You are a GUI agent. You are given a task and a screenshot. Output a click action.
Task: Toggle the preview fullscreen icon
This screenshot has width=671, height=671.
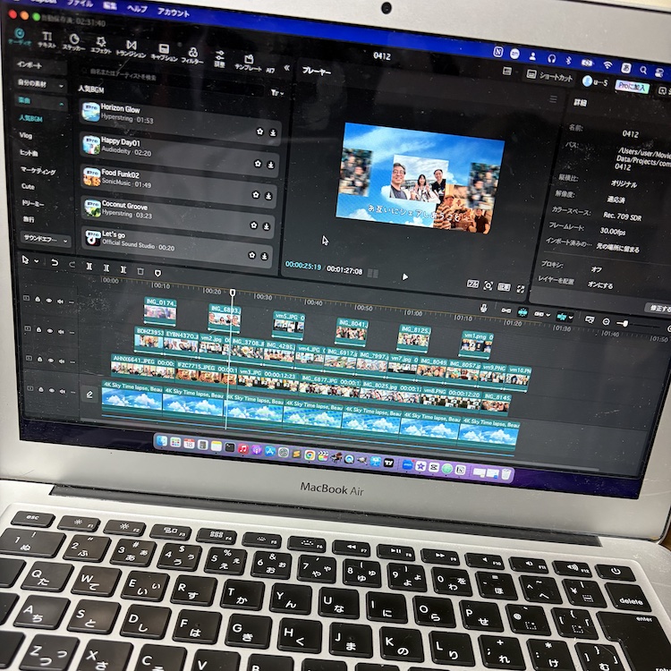pos(521,289)
